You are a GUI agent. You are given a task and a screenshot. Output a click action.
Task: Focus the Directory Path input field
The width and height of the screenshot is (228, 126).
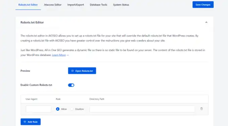pos(142,109)
